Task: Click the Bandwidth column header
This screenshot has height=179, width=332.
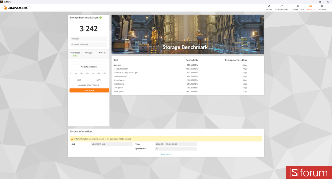Action: point(191,60)
